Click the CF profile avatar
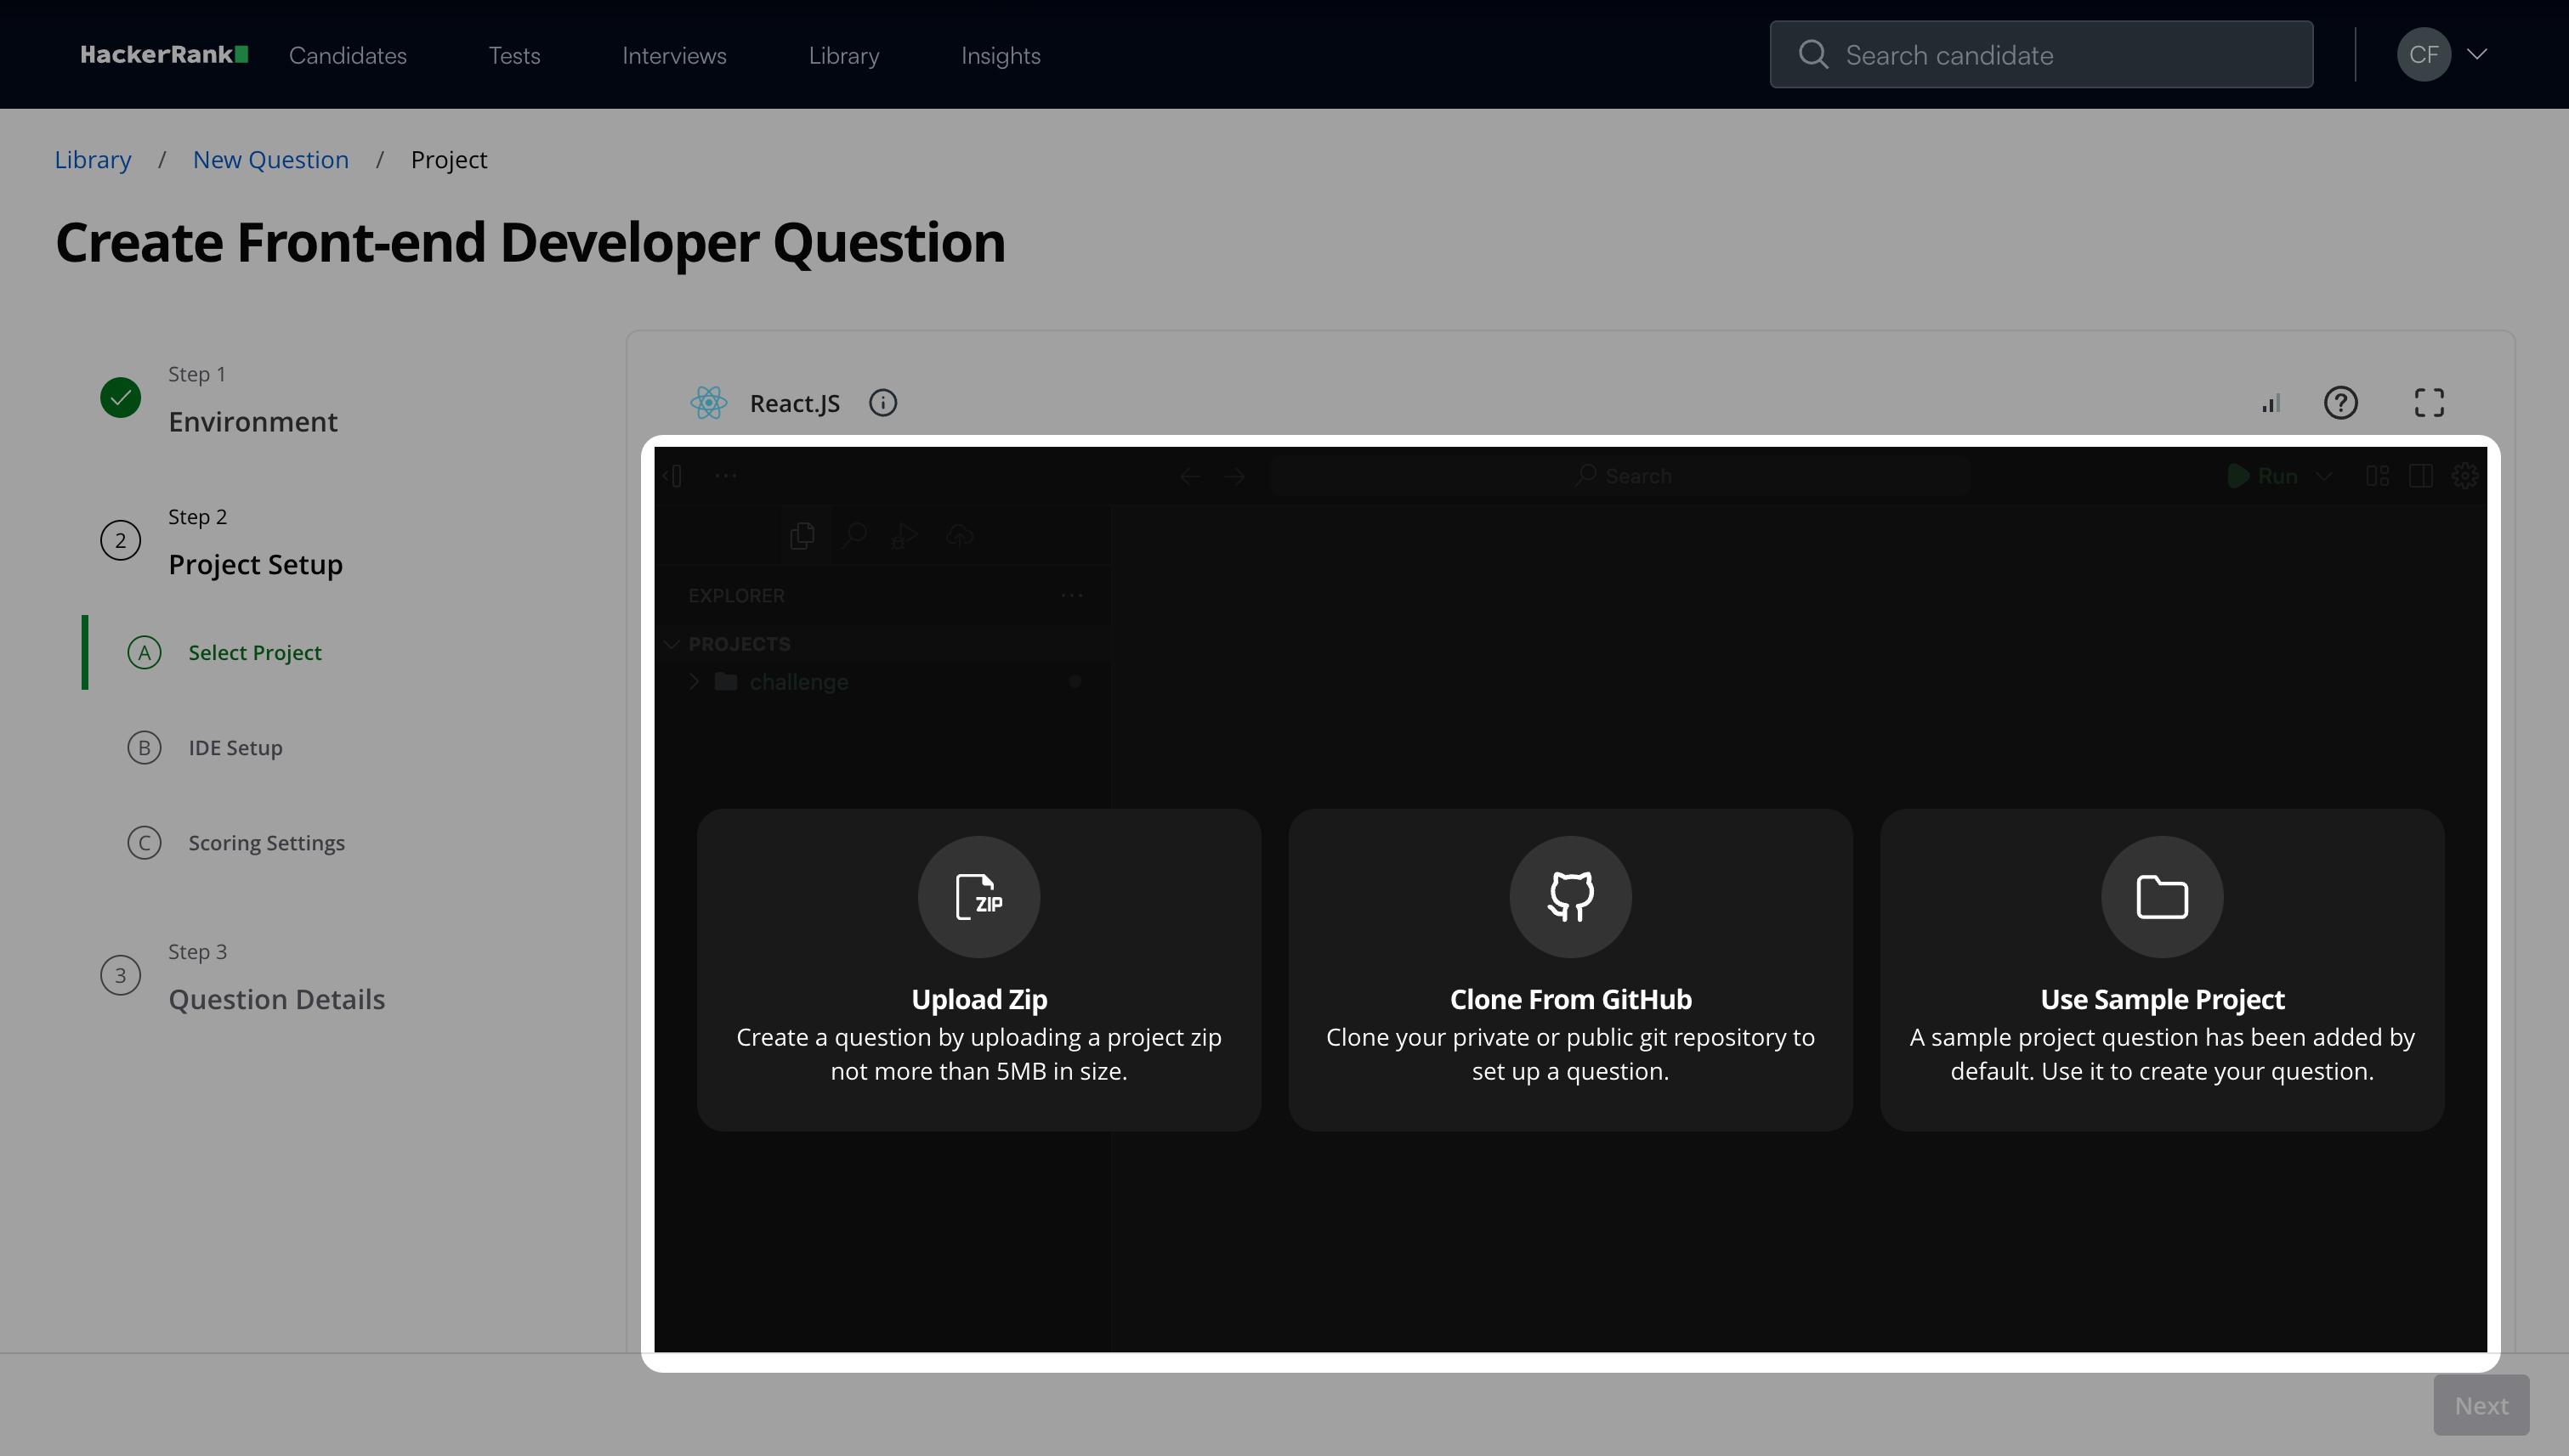 click(x=2423, y=55)
